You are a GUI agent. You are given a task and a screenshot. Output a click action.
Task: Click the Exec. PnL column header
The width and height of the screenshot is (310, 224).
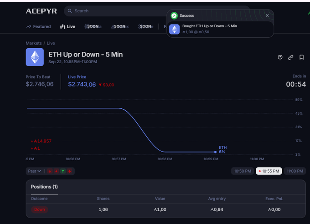point(274,199)
